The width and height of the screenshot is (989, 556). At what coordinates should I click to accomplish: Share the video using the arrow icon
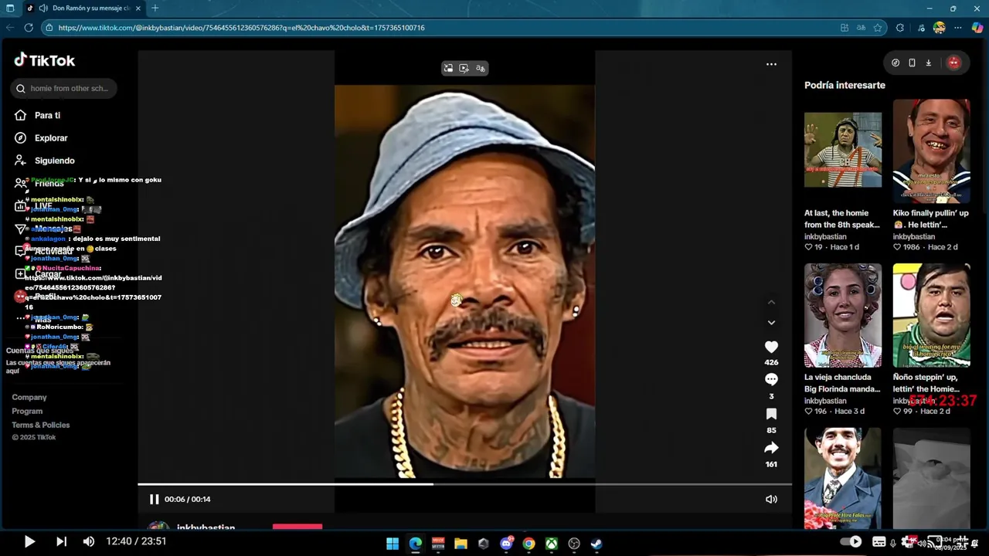click(x=771, y=448)
